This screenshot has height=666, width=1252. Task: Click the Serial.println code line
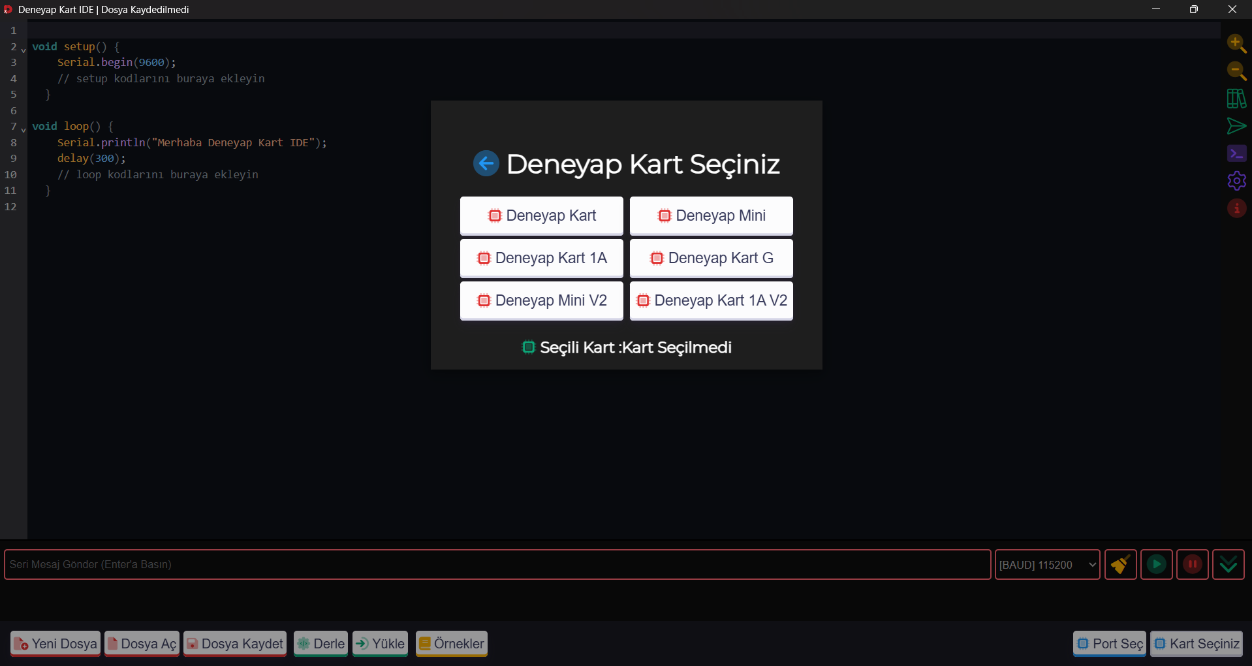192,142
